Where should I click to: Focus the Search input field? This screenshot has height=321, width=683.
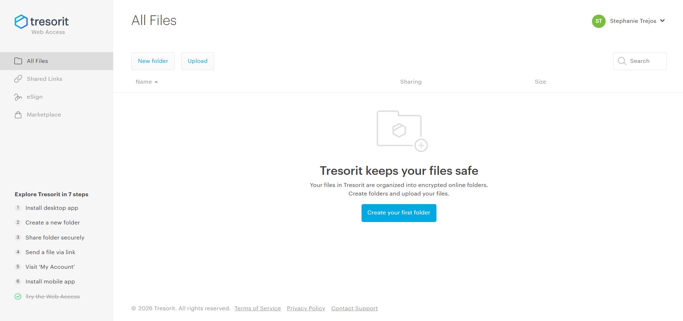tap(640, 61)
